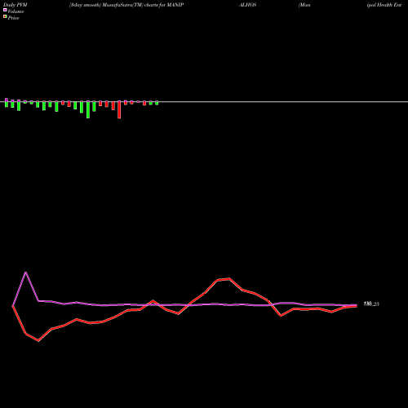Viewport: 408px width, 408px height.
Task: Click the 'ALHOS' title fragment
Action: (247, 5)
